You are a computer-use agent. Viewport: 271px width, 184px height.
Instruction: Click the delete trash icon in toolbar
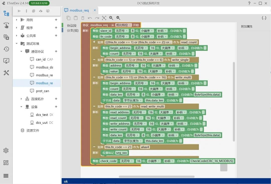pyautogui.click(x=83, y=18)
